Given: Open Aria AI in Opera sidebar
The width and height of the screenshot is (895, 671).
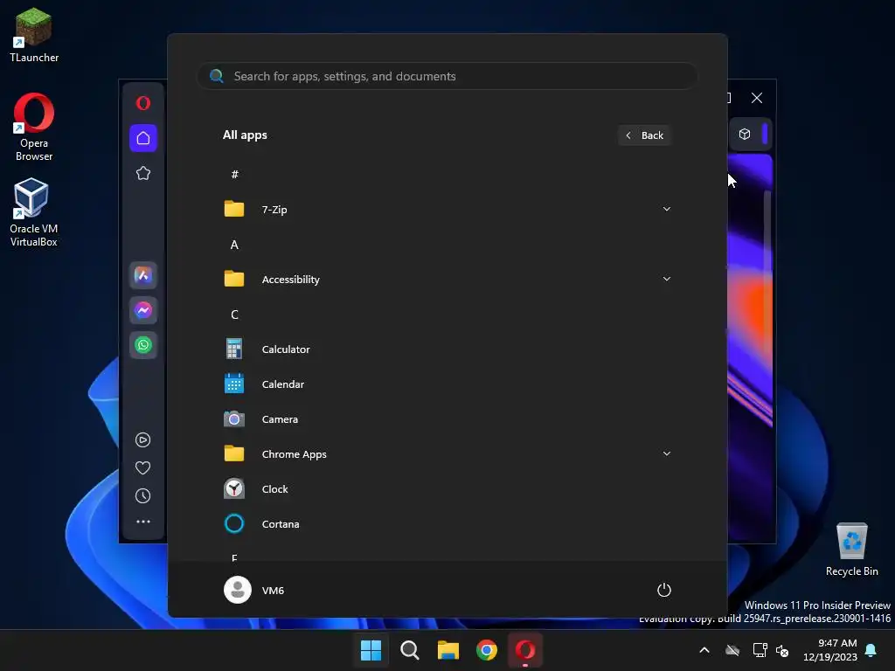Looking at the screenshot, I should point(143,275).
